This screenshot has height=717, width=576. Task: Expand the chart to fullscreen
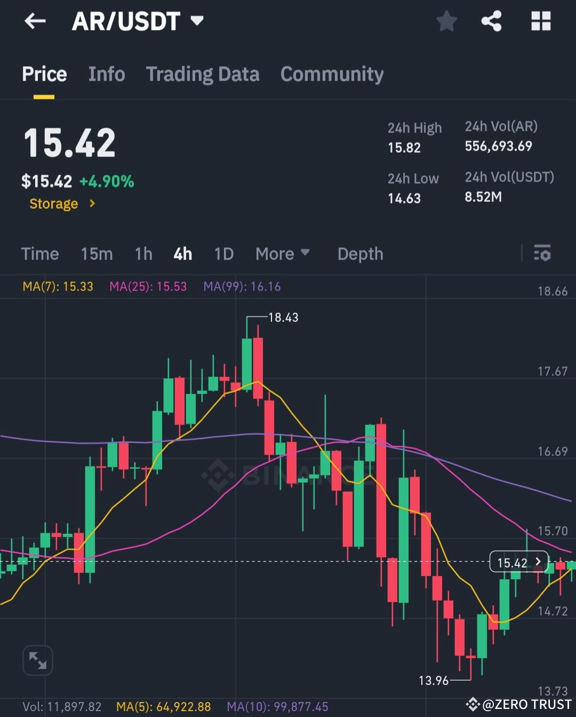point(37,660)
